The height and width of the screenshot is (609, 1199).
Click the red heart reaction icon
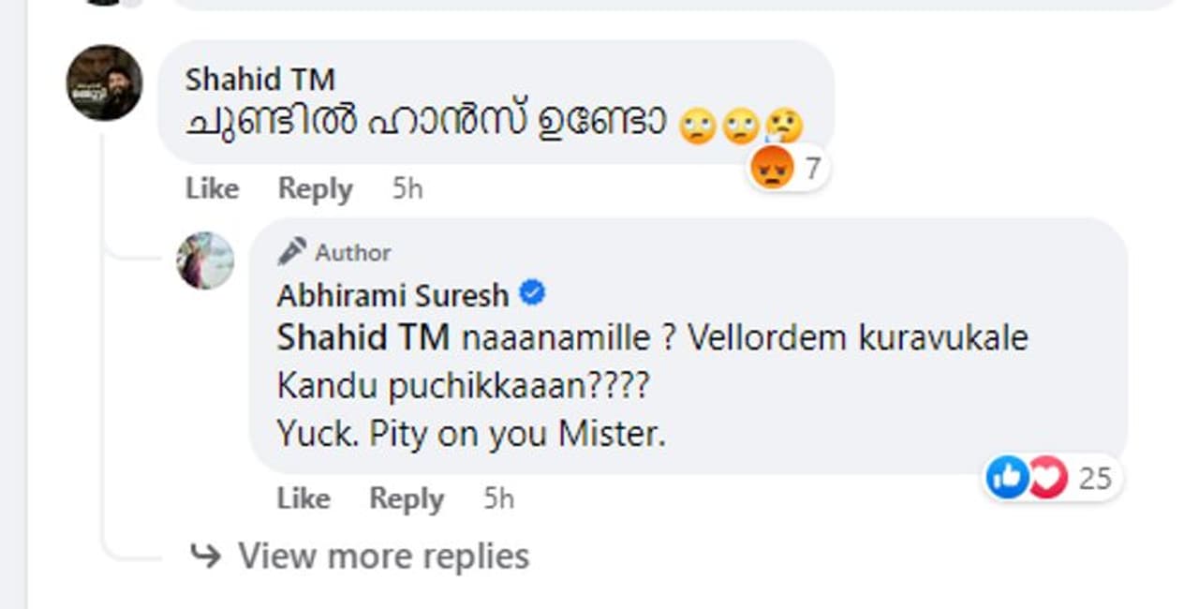click(x=1046, y=479)
